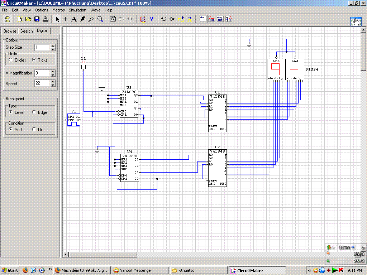Decrease X Magnification with down arrow
The height and width of the screenshot is (275, 367).
click(x=53, y=75)
